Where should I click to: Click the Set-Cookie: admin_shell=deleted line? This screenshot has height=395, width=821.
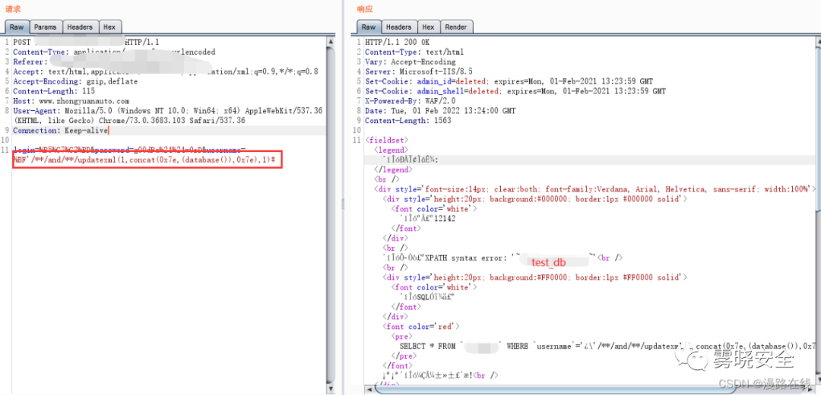[515, 91]
